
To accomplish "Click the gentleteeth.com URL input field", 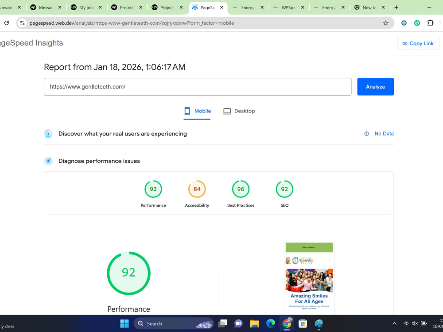I will click(198, 87).
